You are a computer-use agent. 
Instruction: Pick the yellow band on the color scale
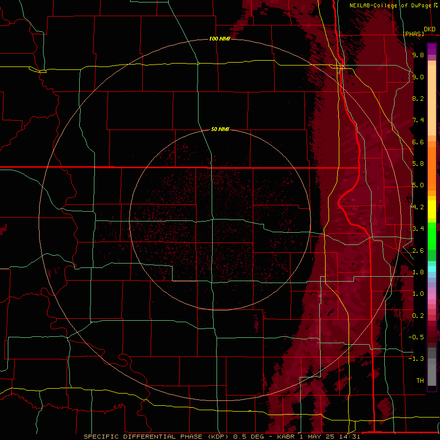pyautogui.click(x=432, y=209)
